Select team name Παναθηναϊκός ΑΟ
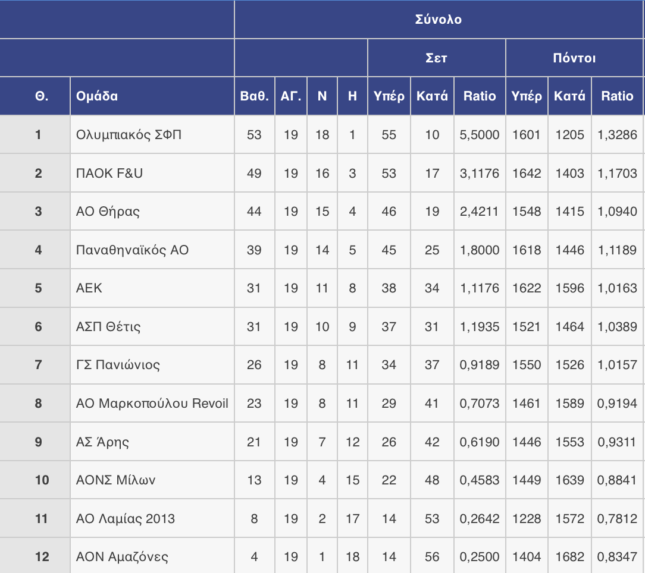 pos(133,250)
